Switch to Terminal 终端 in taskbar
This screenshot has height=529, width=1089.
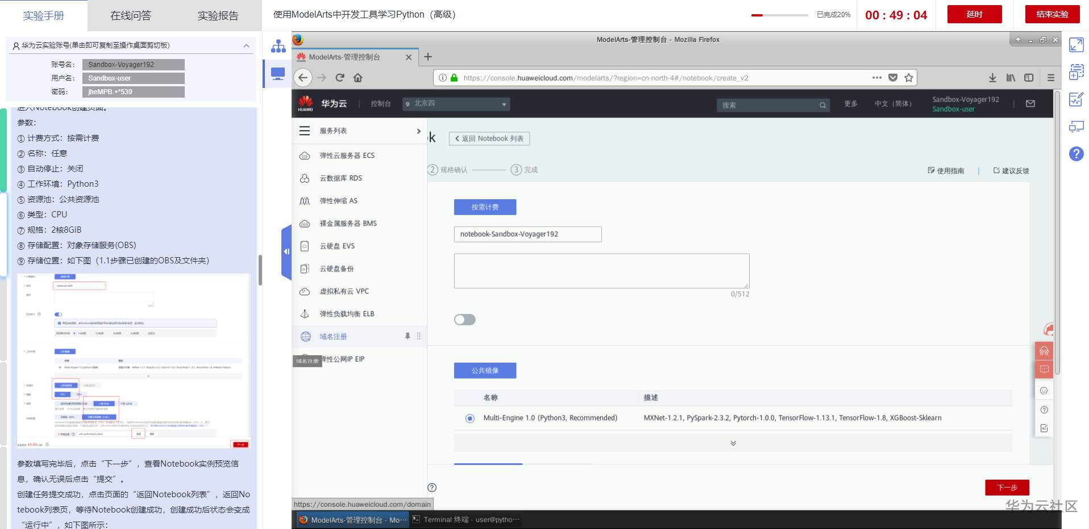[466, 519]
